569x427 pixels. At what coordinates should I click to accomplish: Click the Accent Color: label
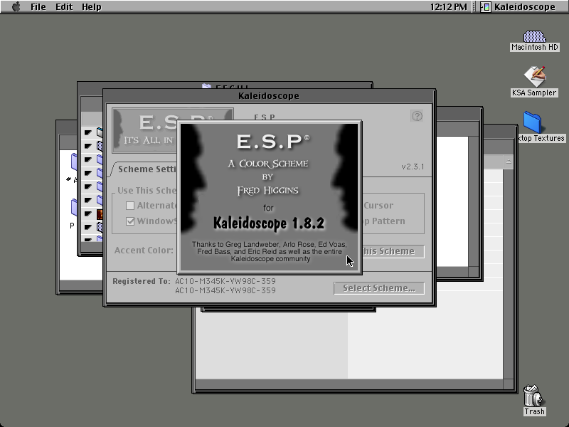144,251
